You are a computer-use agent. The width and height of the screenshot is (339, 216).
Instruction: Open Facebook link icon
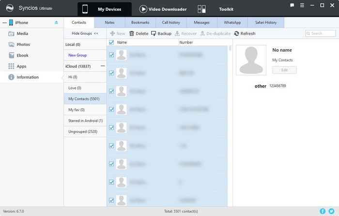point(323,211)
